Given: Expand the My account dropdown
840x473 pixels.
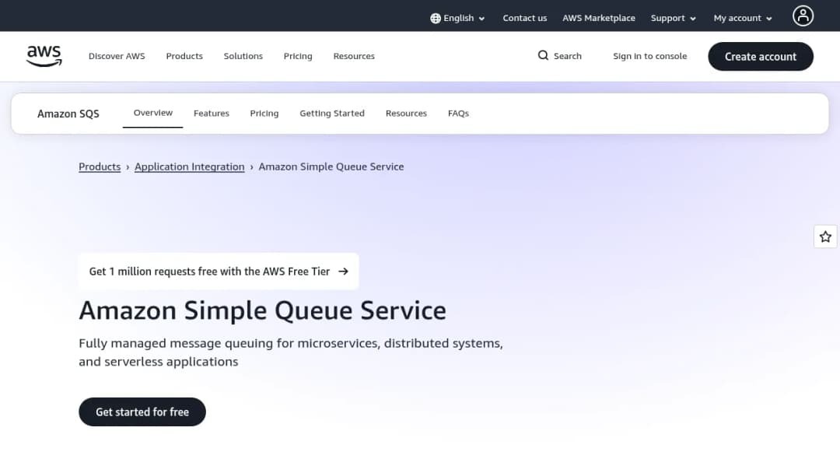Looking at the screenshot, I should point(743,18).
